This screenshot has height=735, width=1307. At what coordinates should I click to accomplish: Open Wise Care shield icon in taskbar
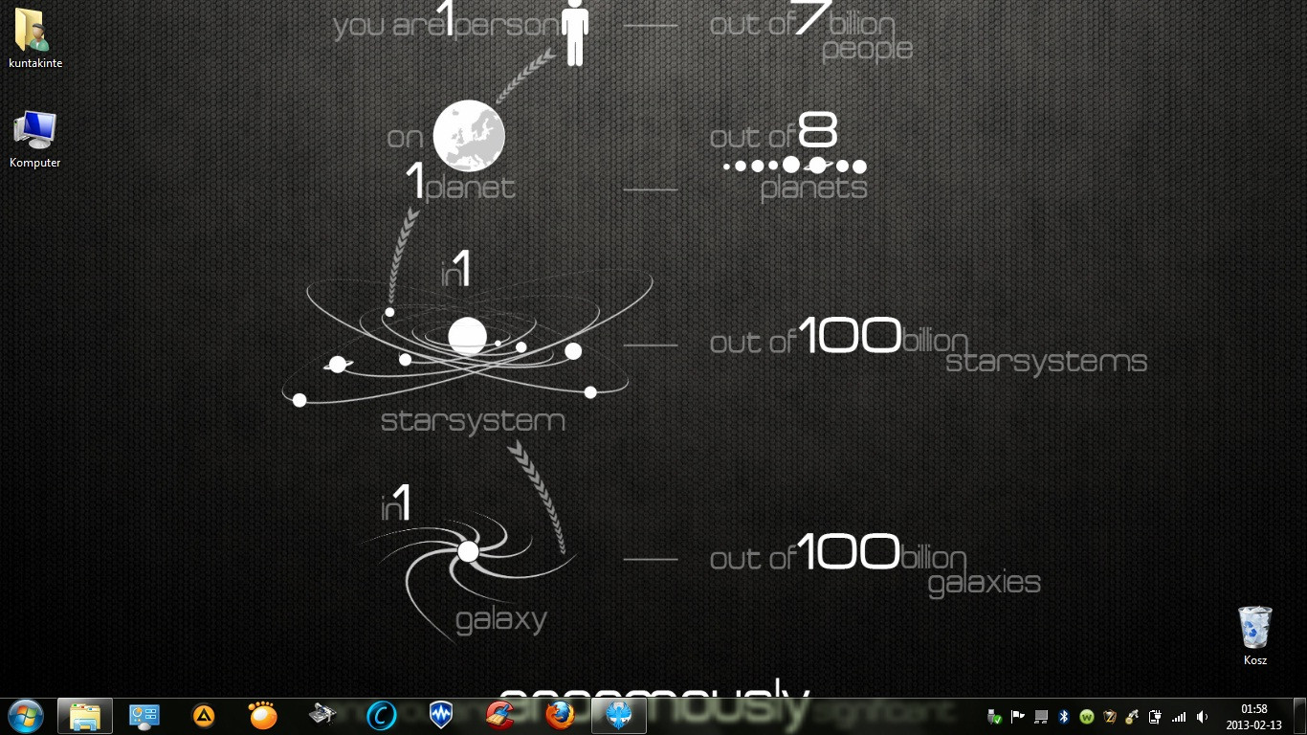(440, 715)
